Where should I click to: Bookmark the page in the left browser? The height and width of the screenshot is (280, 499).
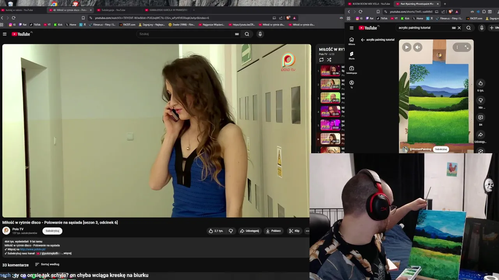83,18
